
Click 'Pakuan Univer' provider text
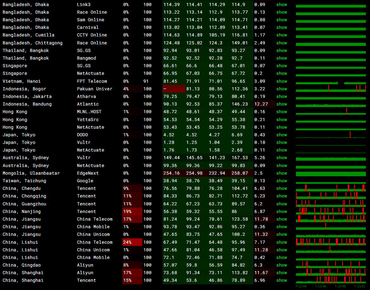pos(94,89)
